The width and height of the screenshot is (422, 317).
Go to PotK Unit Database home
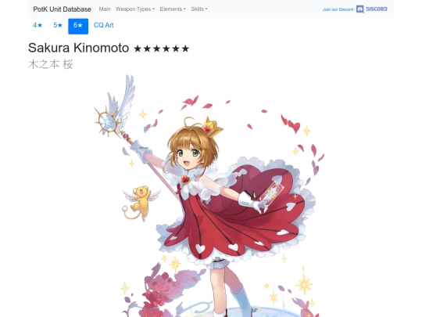(x=62, y=9)
